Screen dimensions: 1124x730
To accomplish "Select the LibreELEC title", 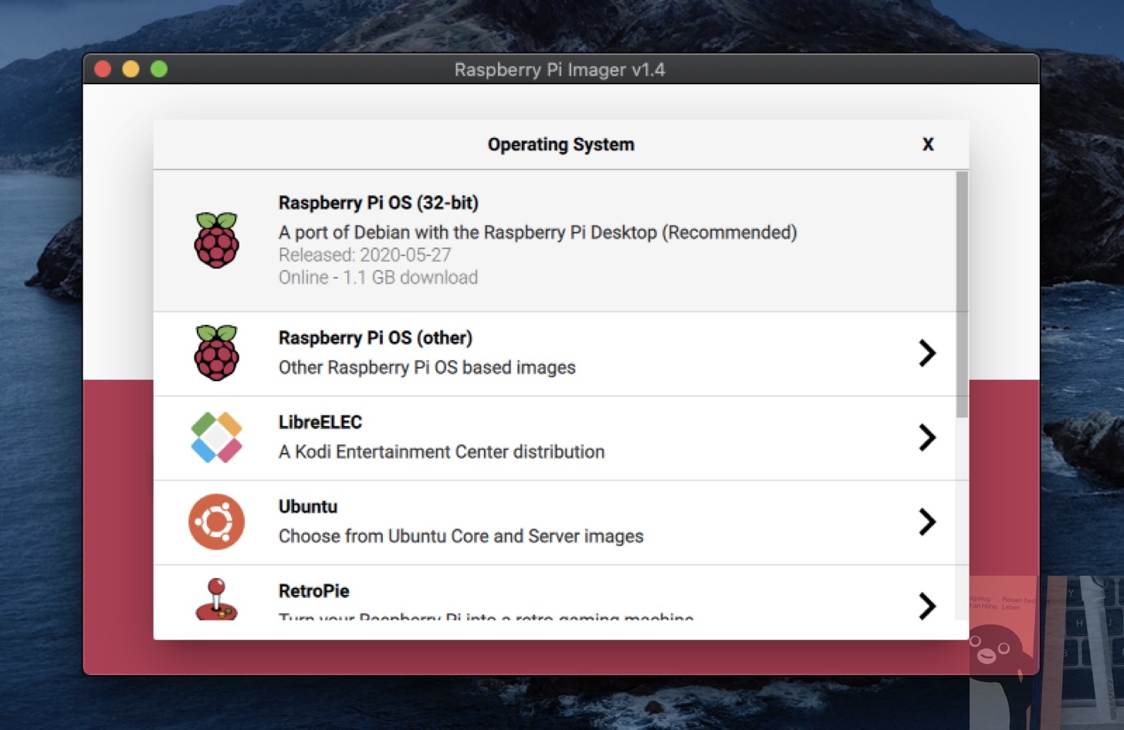I will pos(320,422).
